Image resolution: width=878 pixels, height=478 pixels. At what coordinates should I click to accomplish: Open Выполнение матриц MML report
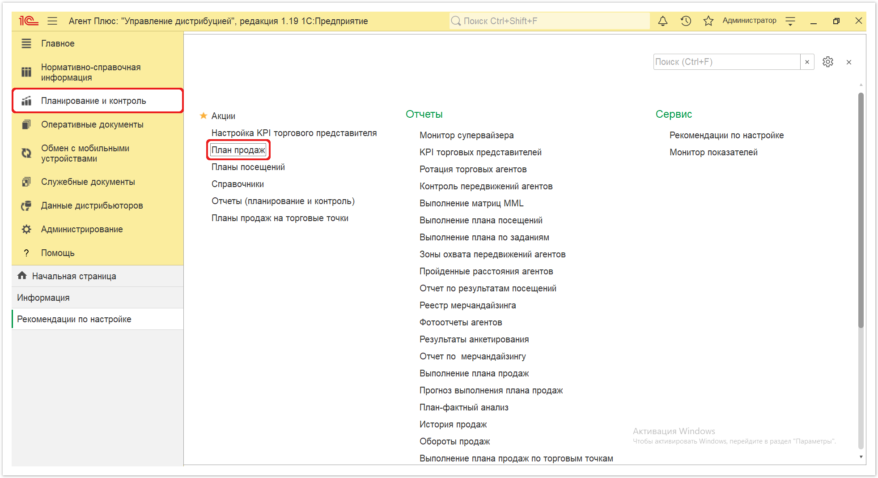471,203
